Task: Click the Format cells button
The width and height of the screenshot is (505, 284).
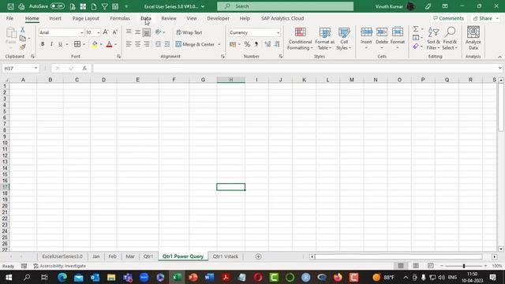Action: [x=398, y=38]
